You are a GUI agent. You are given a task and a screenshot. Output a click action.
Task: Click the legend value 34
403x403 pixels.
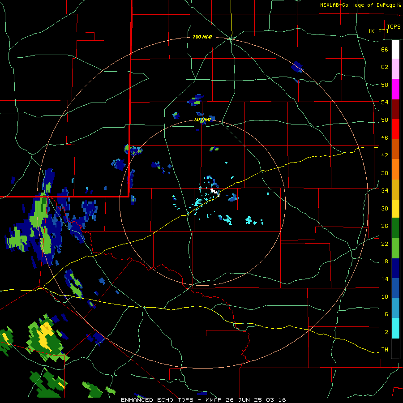click(385, 191)
